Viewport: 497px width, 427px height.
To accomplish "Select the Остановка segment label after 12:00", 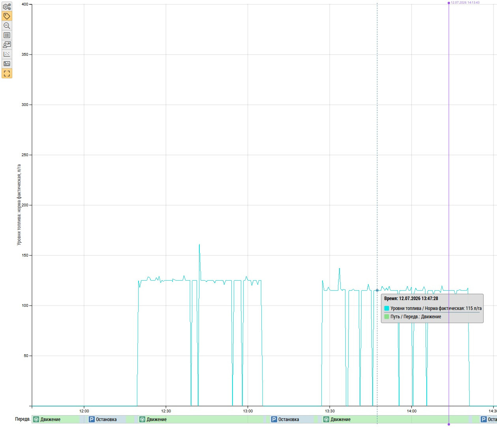I will [106, 419].
